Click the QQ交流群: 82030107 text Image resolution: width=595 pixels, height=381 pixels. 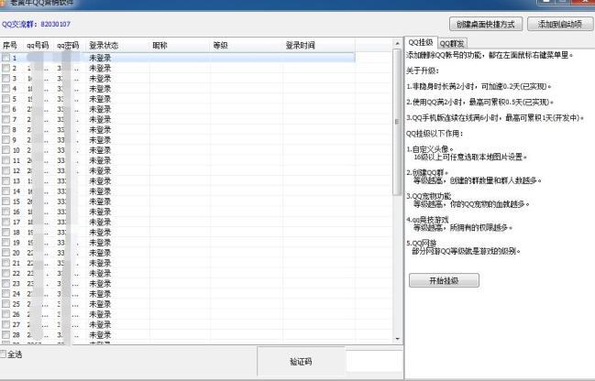[36, 24]
